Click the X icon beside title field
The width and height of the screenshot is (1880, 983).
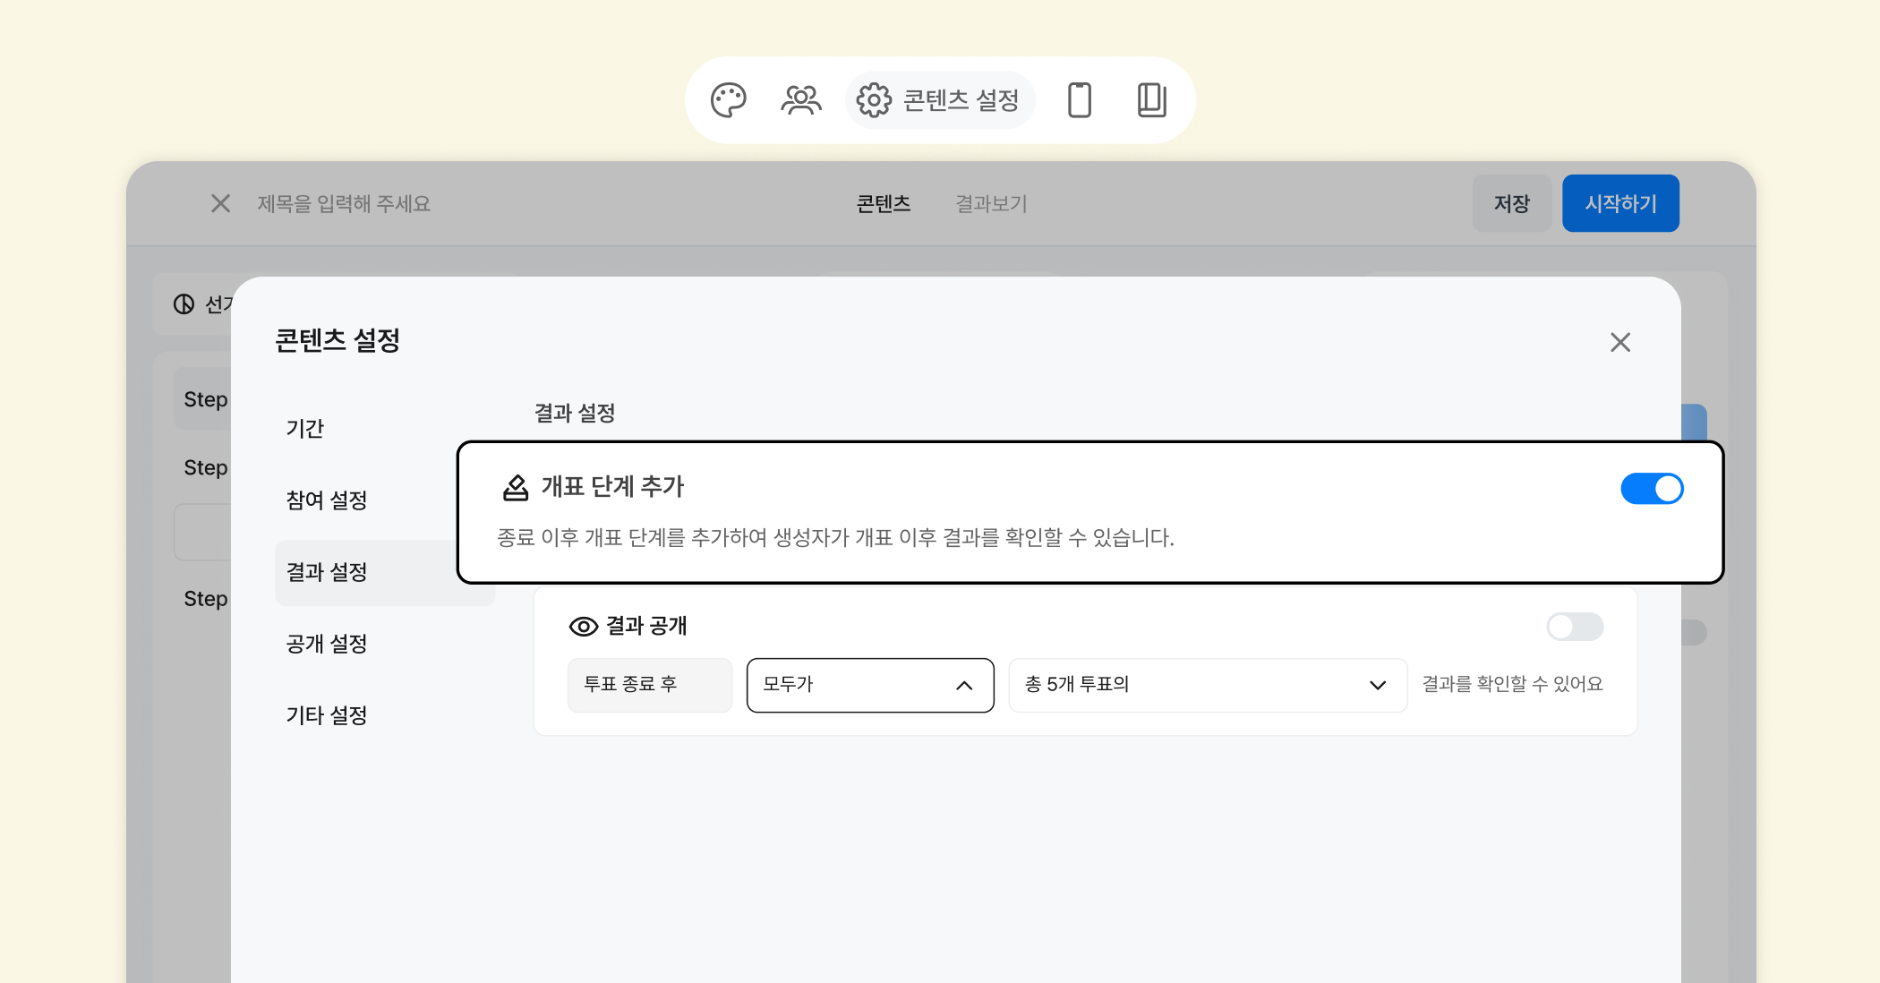(x=220, y=204)
